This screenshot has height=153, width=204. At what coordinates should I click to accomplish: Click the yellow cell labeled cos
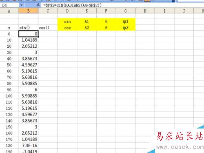pos(67,28)
